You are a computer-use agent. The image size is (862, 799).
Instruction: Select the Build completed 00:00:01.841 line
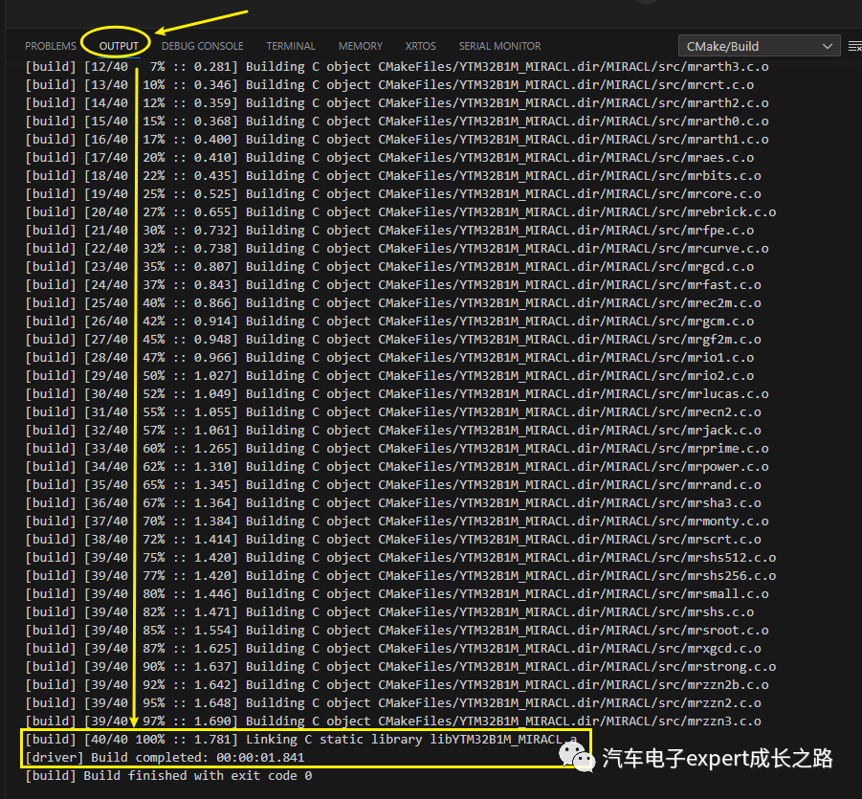pos(165,758)
